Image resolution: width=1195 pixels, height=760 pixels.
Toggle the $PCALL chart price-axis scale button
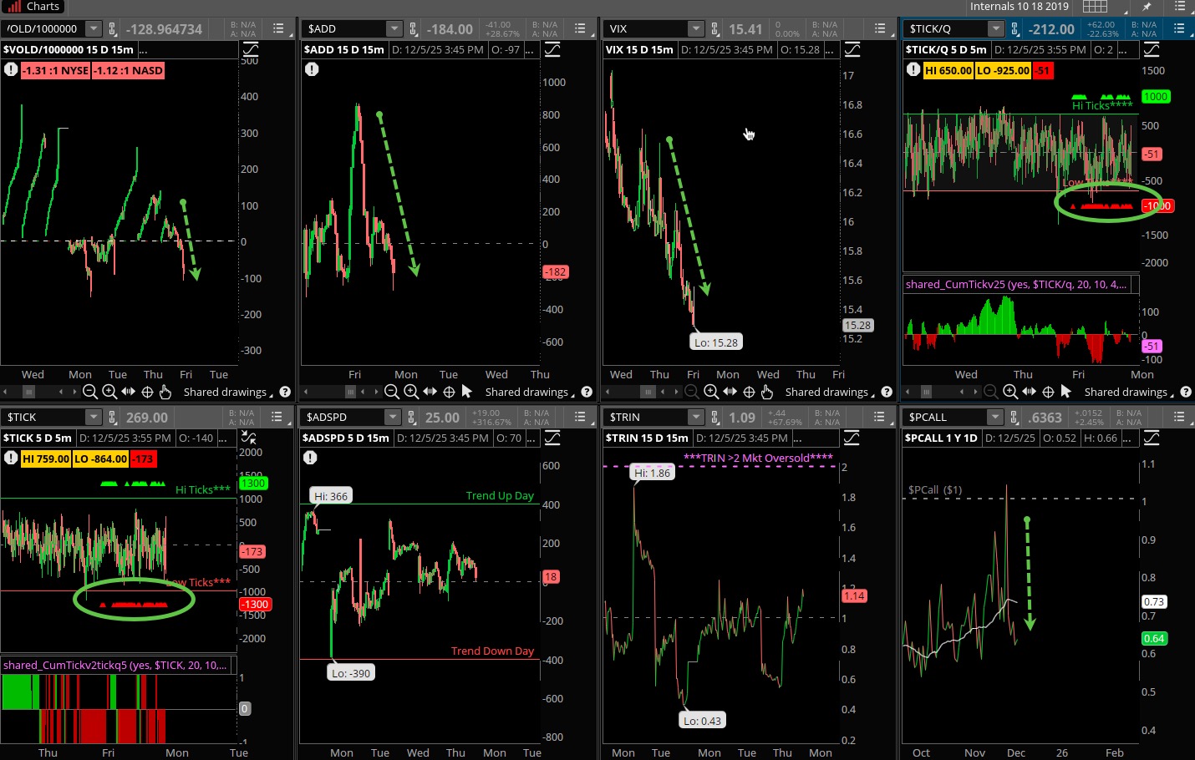coord(1152,438)
